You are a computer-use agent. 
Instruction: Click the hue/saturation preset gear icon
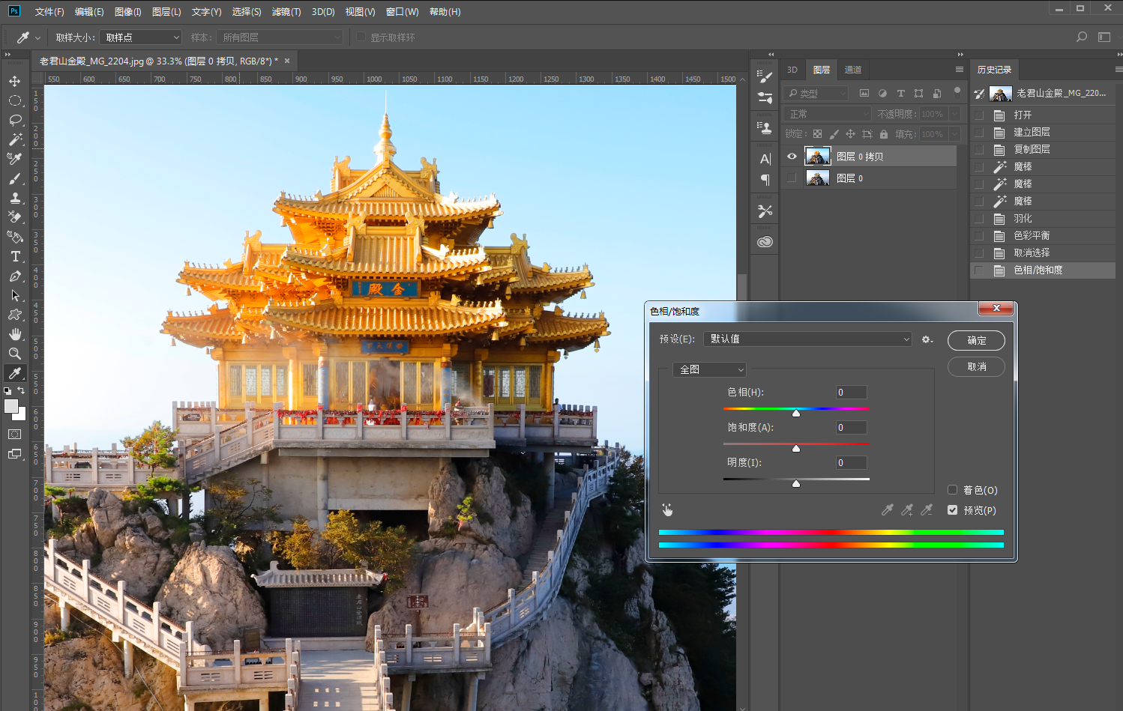tap(927, 339)
